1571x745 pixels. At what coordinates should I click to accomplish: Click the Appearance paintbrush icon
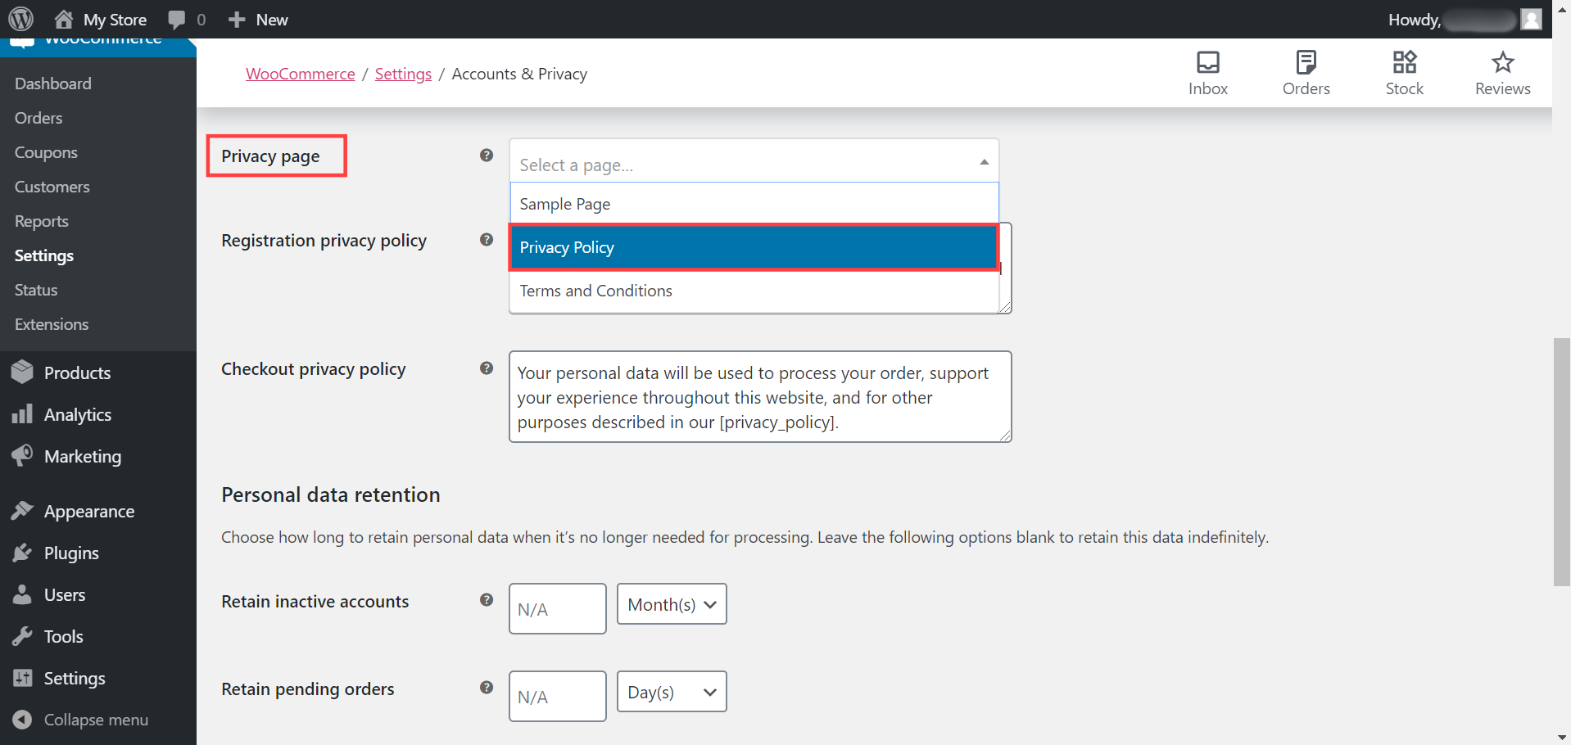pyautogui.click(x=23, y=511)
